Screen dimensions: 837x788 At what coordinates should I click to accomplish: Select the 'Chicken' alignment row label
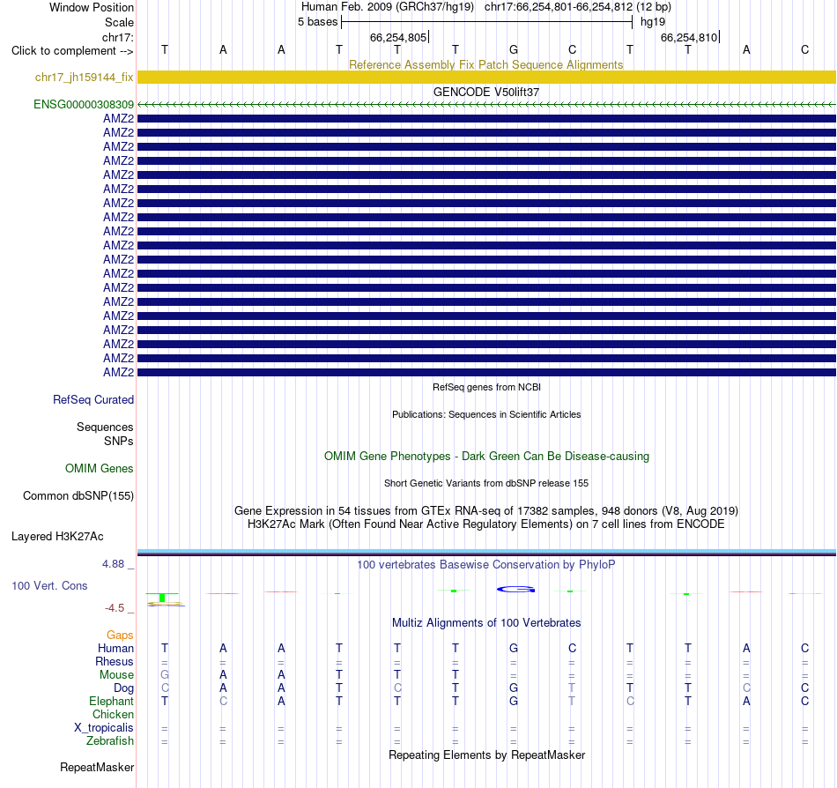point(113,714)
